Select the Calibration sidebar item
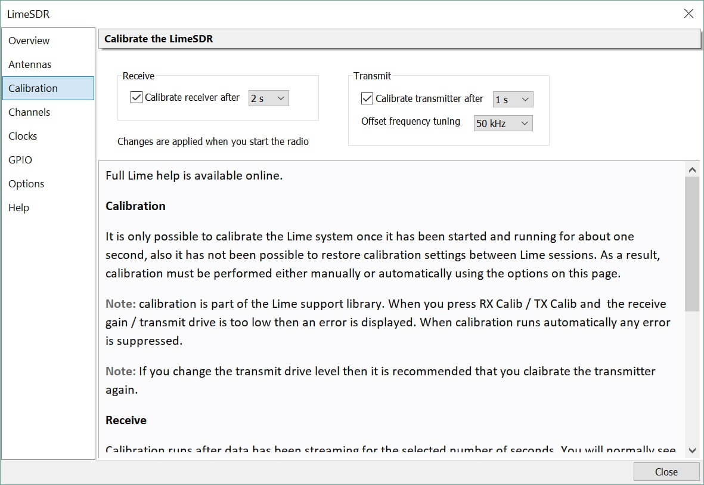This screenshot has width=704, height=485. click(33, 88)
